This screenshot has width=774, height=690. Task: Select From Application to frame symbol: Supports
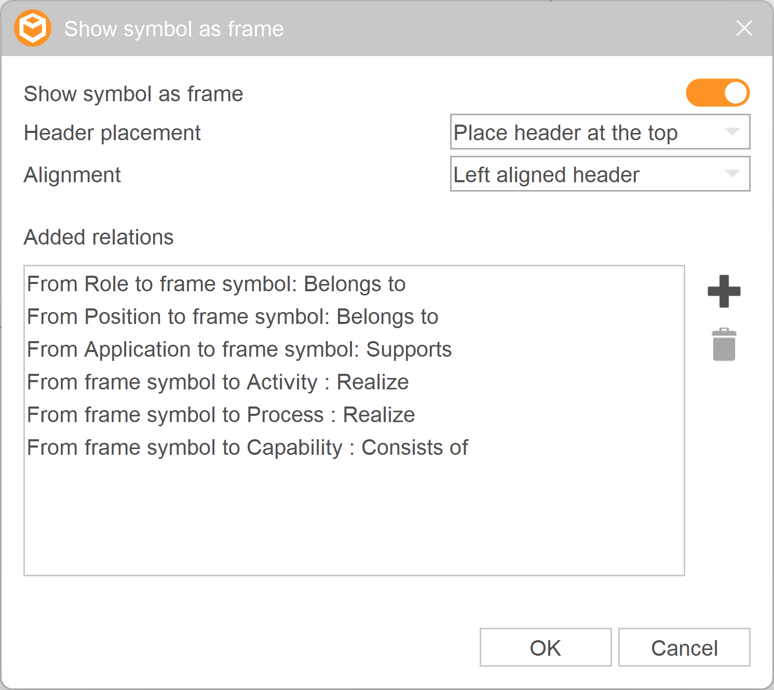coord(239,349)
